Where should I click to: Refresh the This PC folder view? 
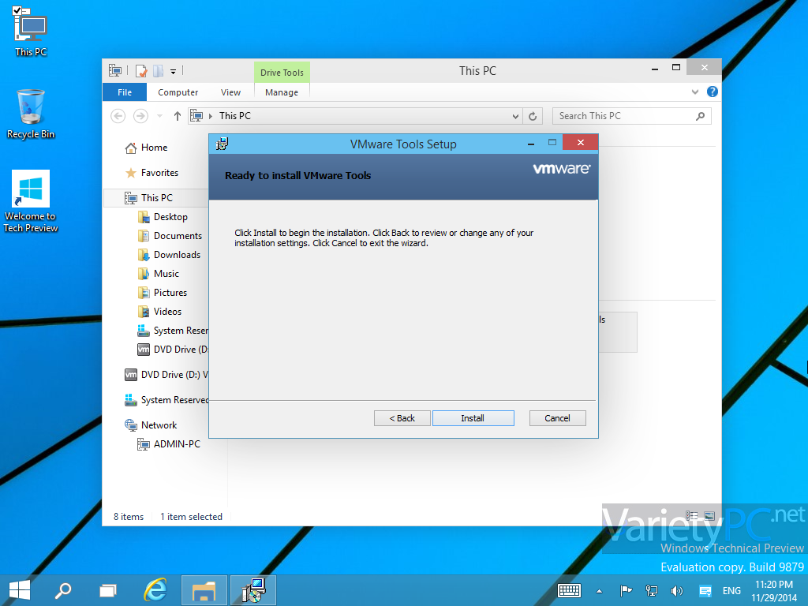click(533, 117)
